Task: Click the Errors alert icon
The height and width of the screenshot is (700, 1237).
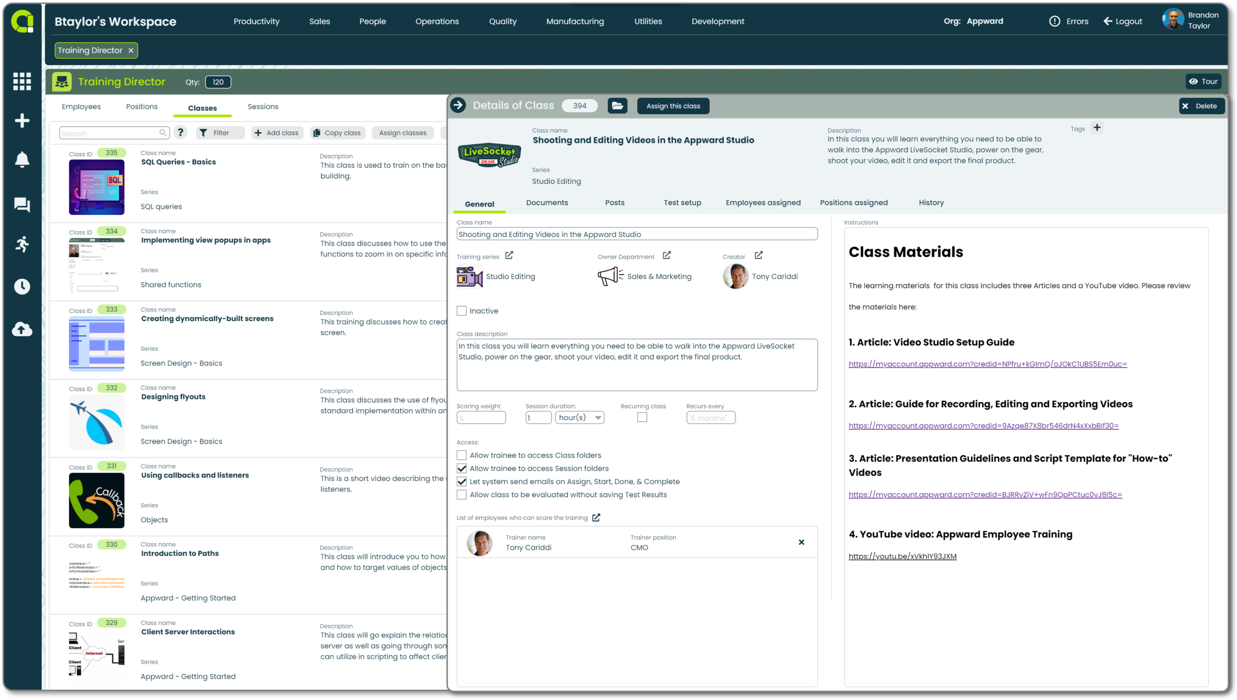Action: click(1054, 21)
